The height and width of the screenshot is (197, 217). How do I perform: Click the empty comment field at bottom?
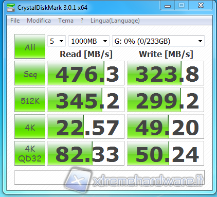tap(110, 177)
